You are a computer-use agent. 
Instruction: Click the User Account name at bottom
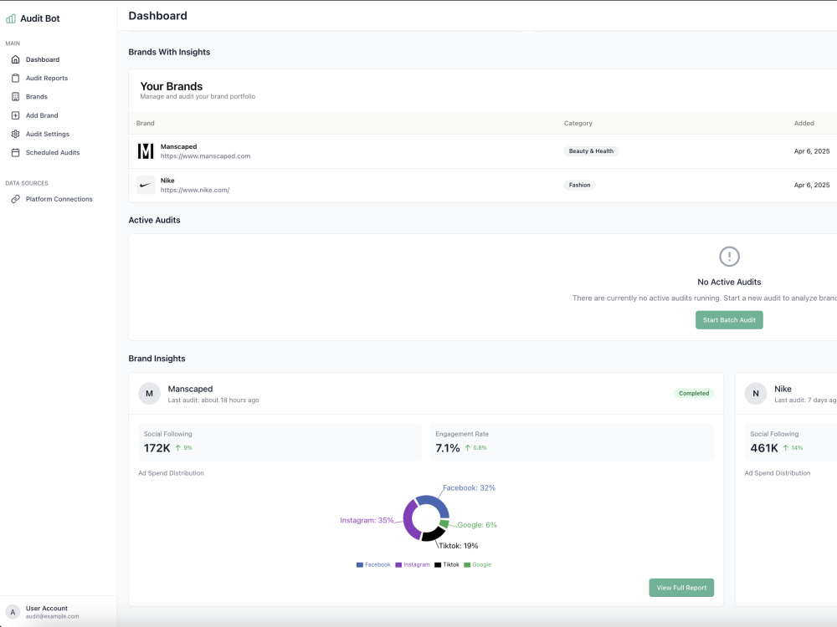[x=47, y=609]
